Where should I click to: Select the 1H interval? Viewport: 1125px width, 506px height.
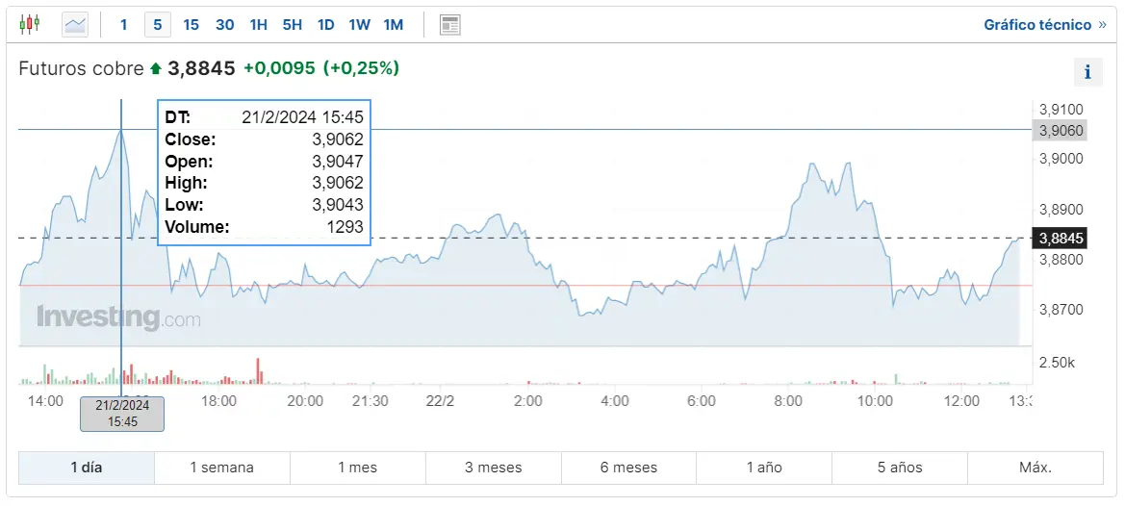(258, 25)
